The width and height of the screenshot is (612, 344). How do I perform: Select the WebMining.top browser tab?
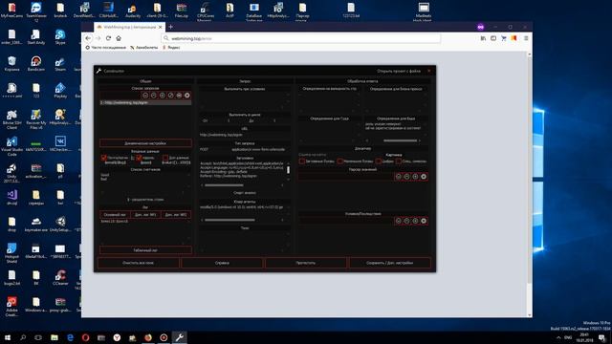pyautogui.click(x=129, y=27)
